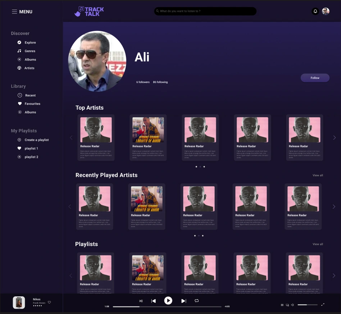Open the hamburger MENU icon
The image size is (341, 314).
pos(14,12)
